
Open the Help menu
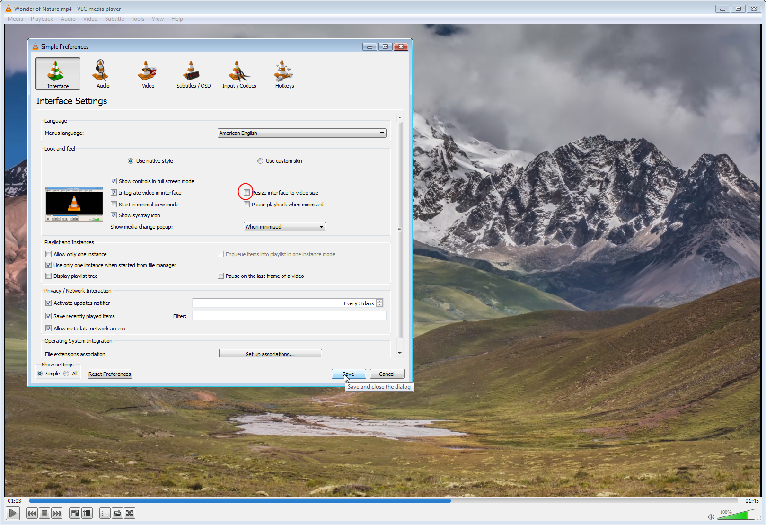tap(177, 19)
